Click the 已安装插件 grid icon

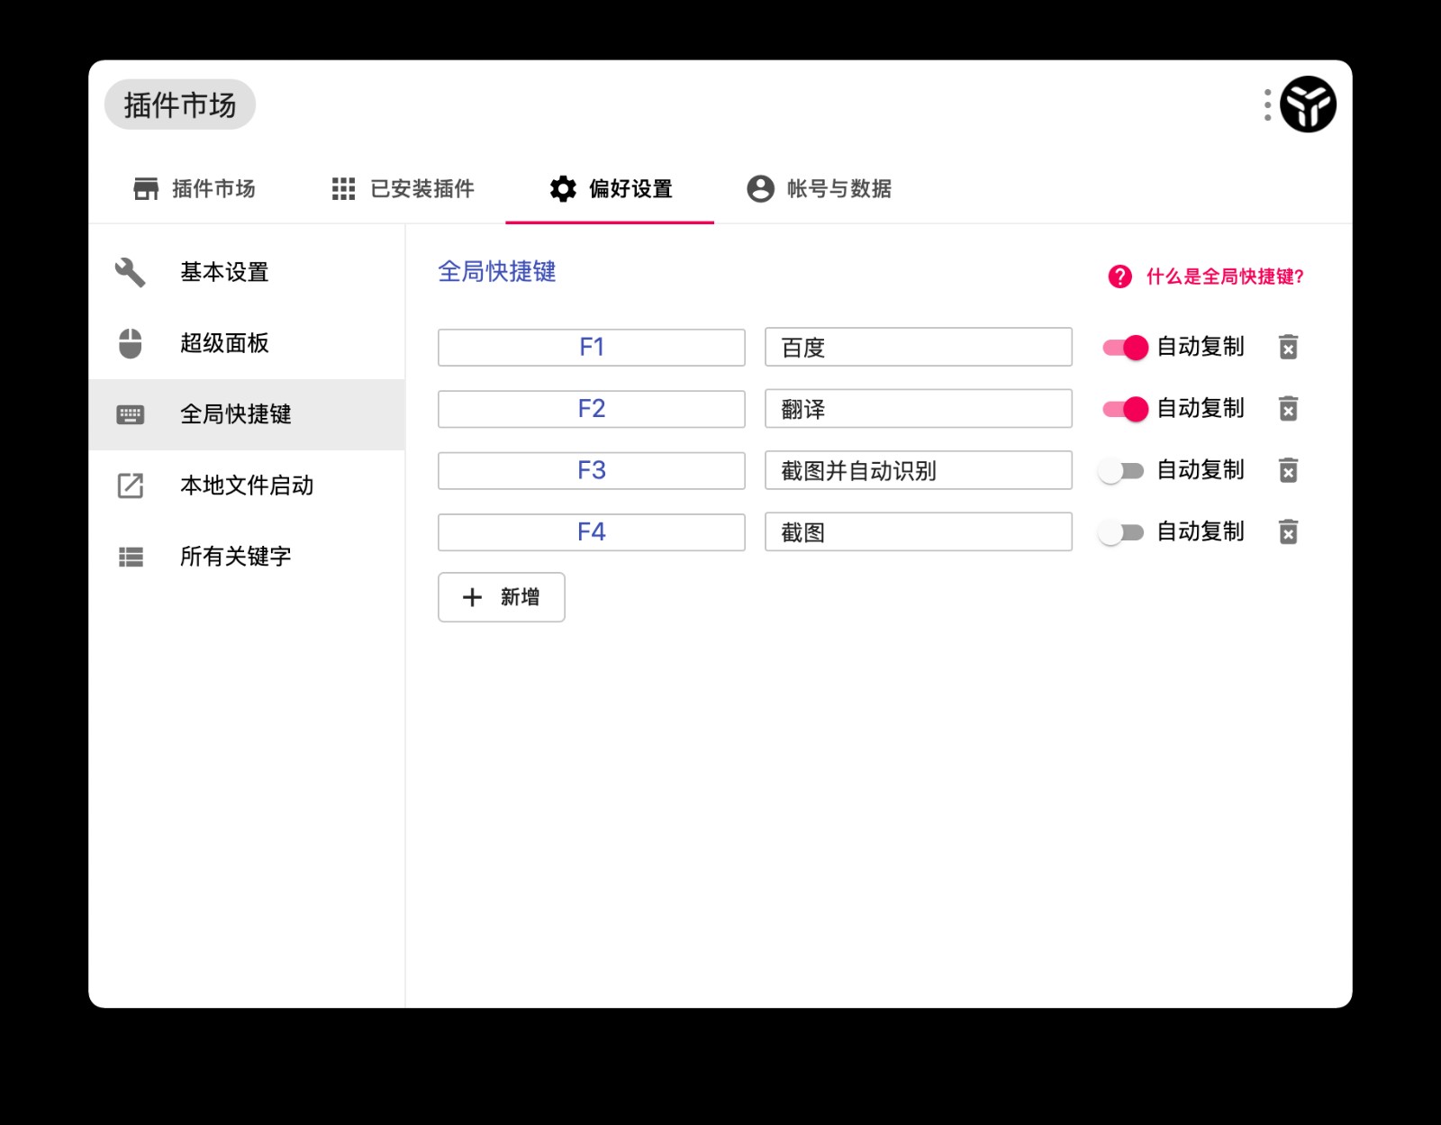coord(343,188)
